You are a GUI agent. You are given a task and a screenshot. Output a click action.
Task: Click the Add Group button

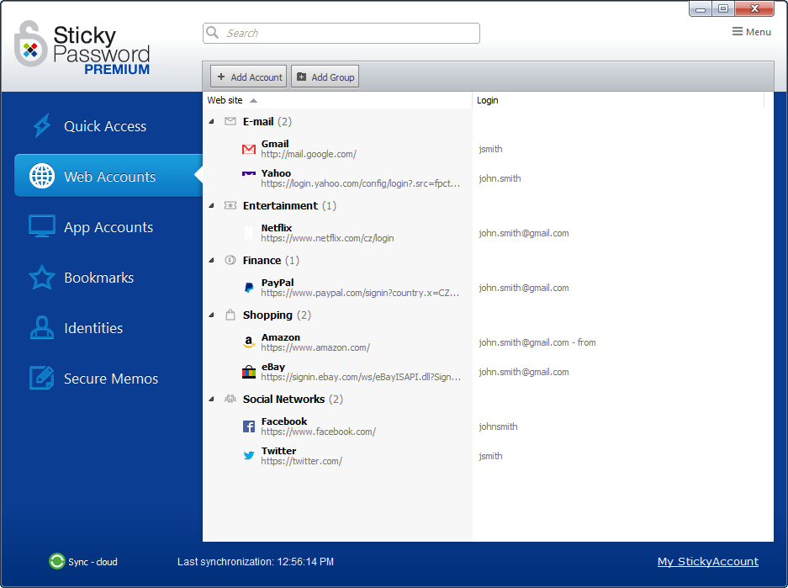pos(325,77)
